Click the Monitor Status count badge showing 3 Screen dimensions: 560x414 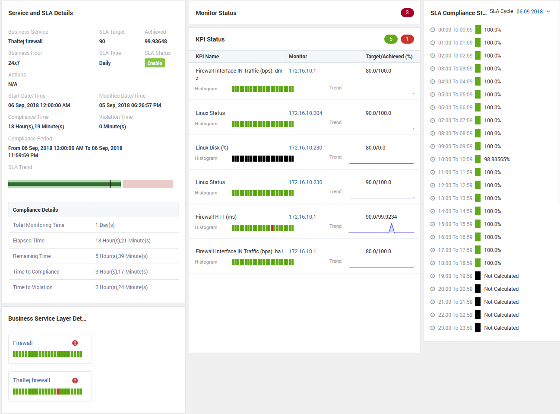(407, 13)
